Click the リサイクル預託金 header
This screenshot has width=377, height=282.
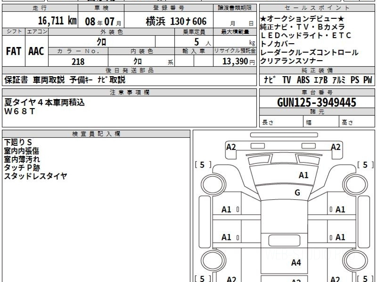tap(235, 51)
